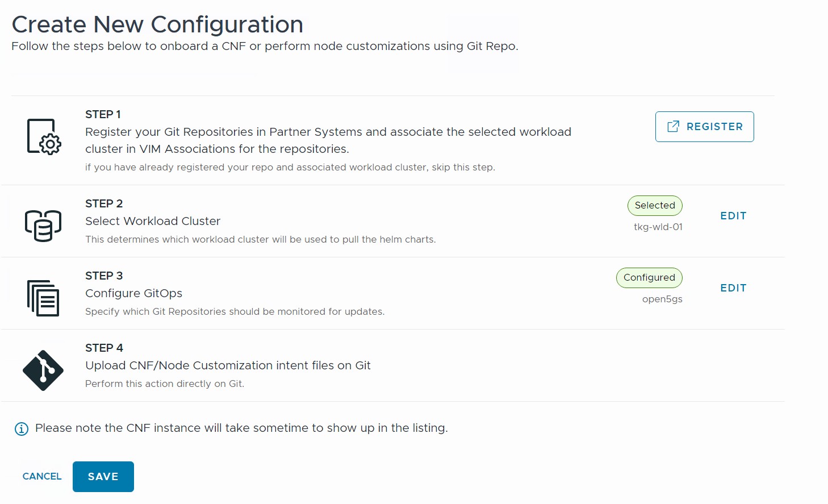This screenshot has height=504, width=828.
Task: Click the STEP 1 label
Action: click(103, 114)
